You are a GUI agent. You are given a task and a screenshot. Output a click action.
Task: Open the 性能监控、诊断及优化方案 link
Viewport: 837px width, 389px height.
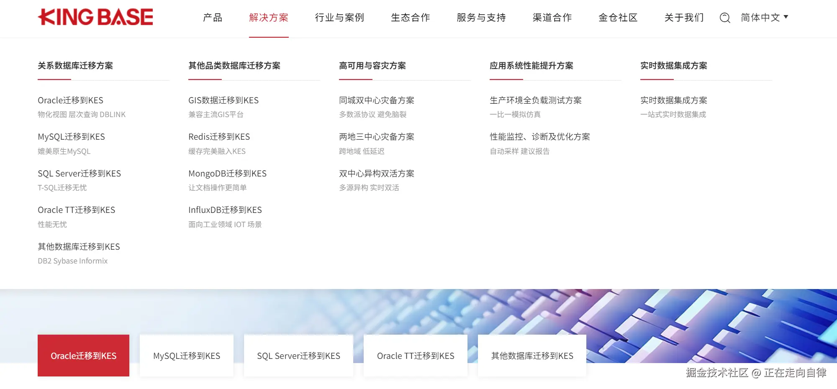click(540, 137)
